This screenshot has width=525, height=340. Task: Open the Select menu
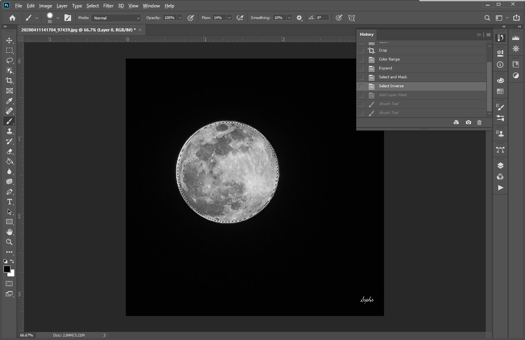click(92, 6)
